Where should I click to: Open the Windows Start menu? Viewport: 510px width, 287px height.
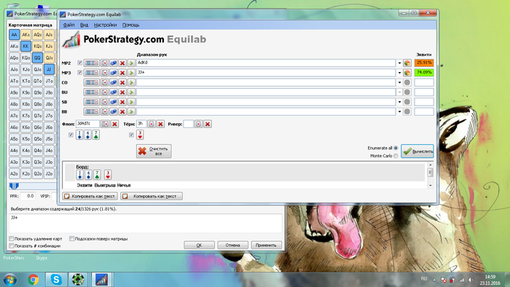coord(9,279)
